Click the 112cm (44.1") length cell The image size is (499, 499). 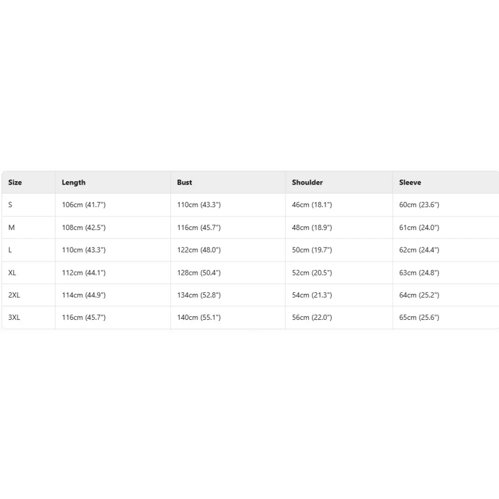pyautogui.click(x=83, y=273)
